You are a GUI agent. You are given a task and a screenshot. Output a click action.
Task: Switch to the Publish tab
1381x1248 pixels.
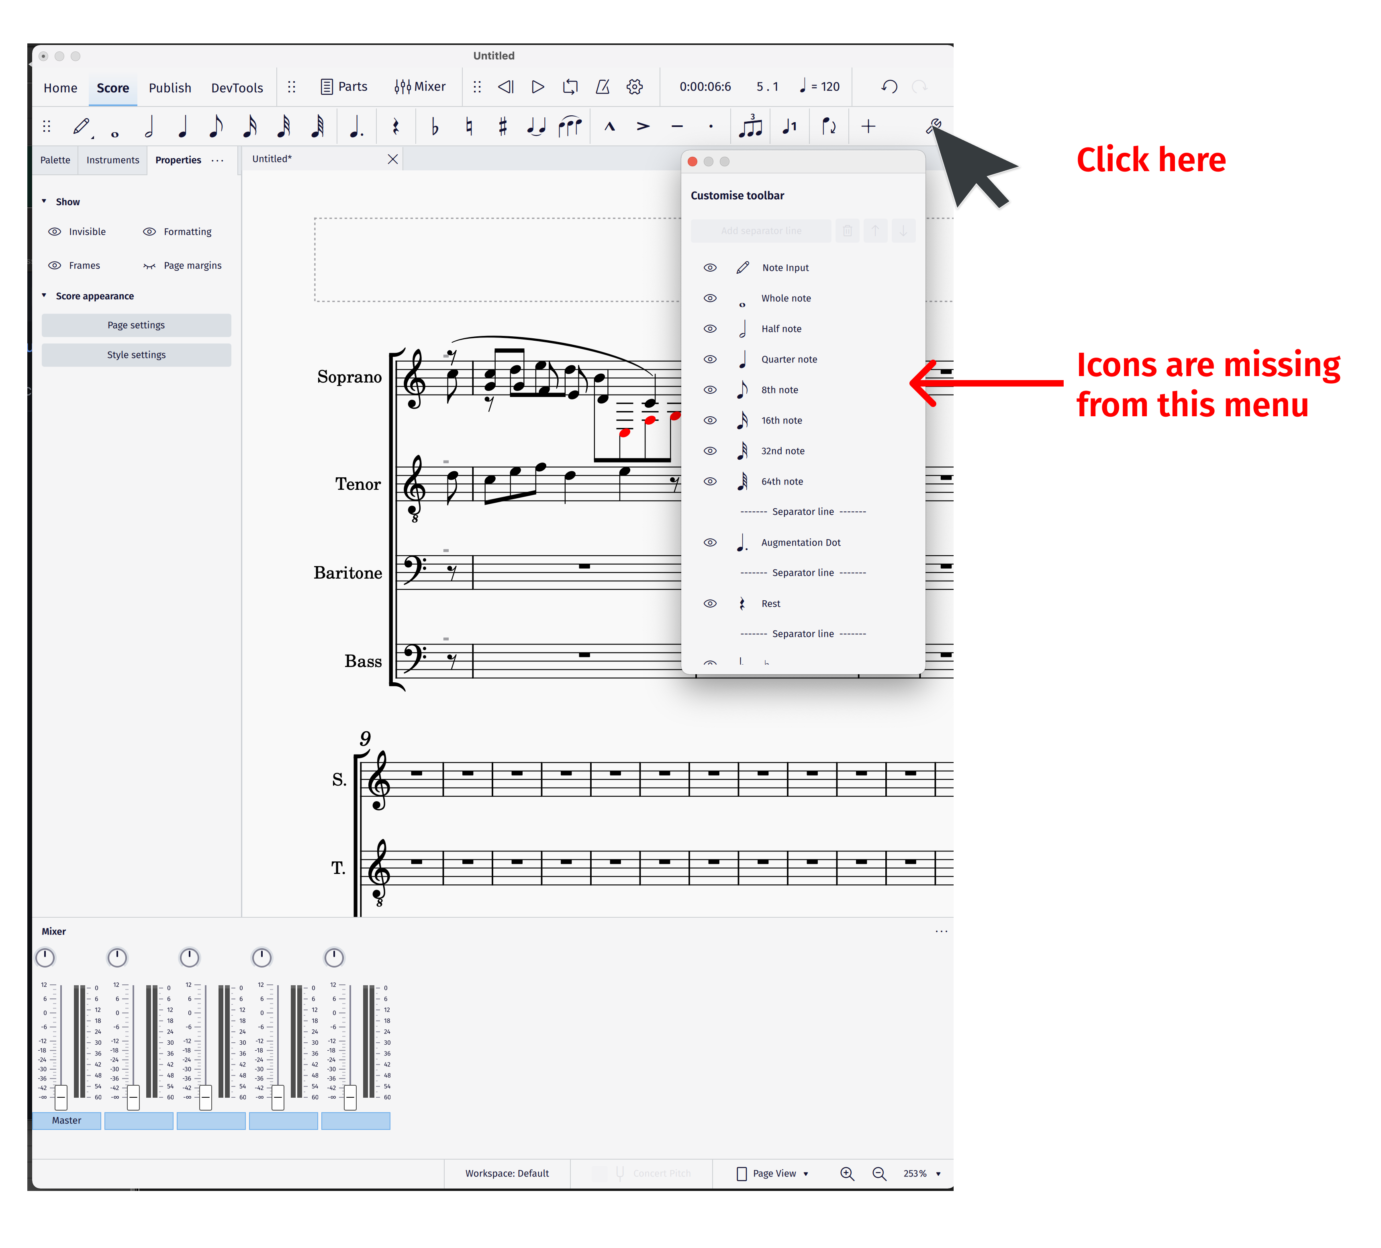170,88
